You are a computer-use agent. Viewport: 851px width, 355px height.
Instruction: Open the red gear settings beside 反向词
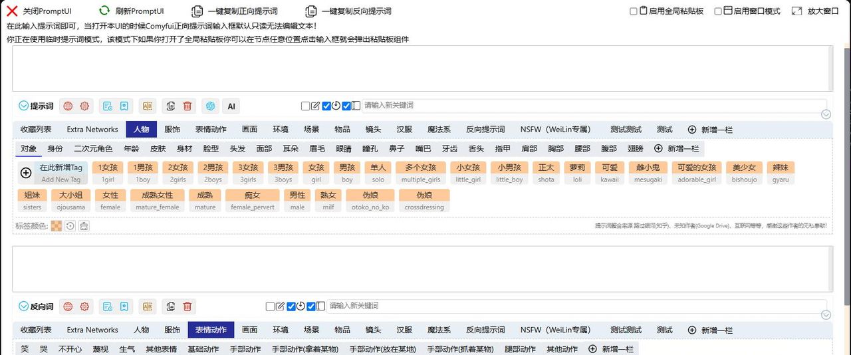(84, 306)
